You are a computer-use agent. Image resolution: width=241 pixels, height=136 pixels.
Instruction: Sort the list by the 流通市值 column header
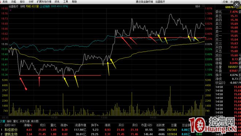click(x=80, y=125)
